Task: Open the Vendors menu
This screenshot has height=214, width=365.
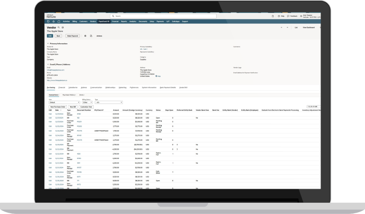Action: (93, 21)
